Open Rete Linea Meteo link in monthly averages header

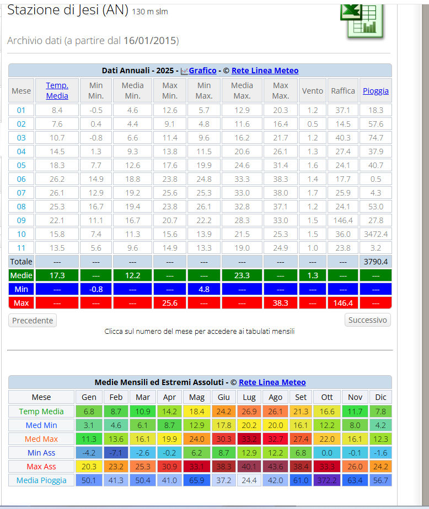272,382
